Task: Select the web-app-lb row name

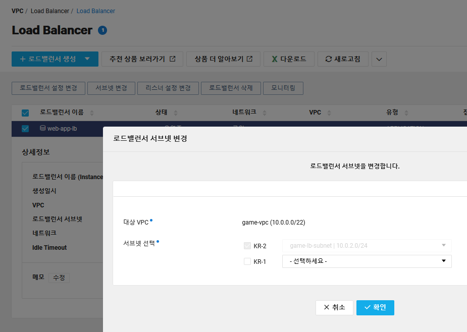Action: click(62, 129)
